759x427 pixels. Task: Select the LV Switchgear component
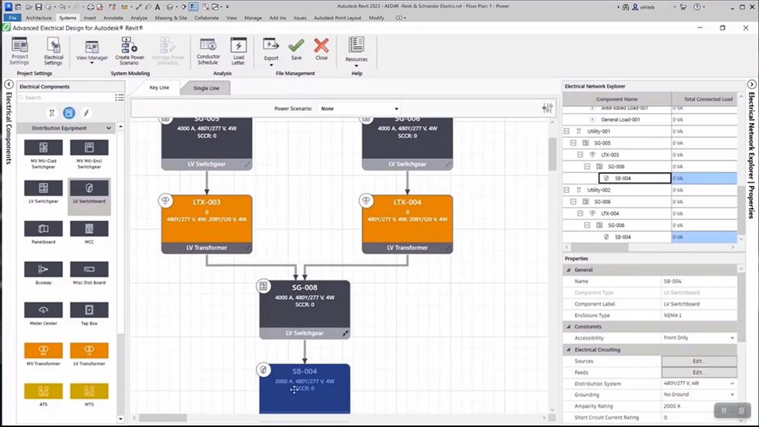(x=43, y=192)
